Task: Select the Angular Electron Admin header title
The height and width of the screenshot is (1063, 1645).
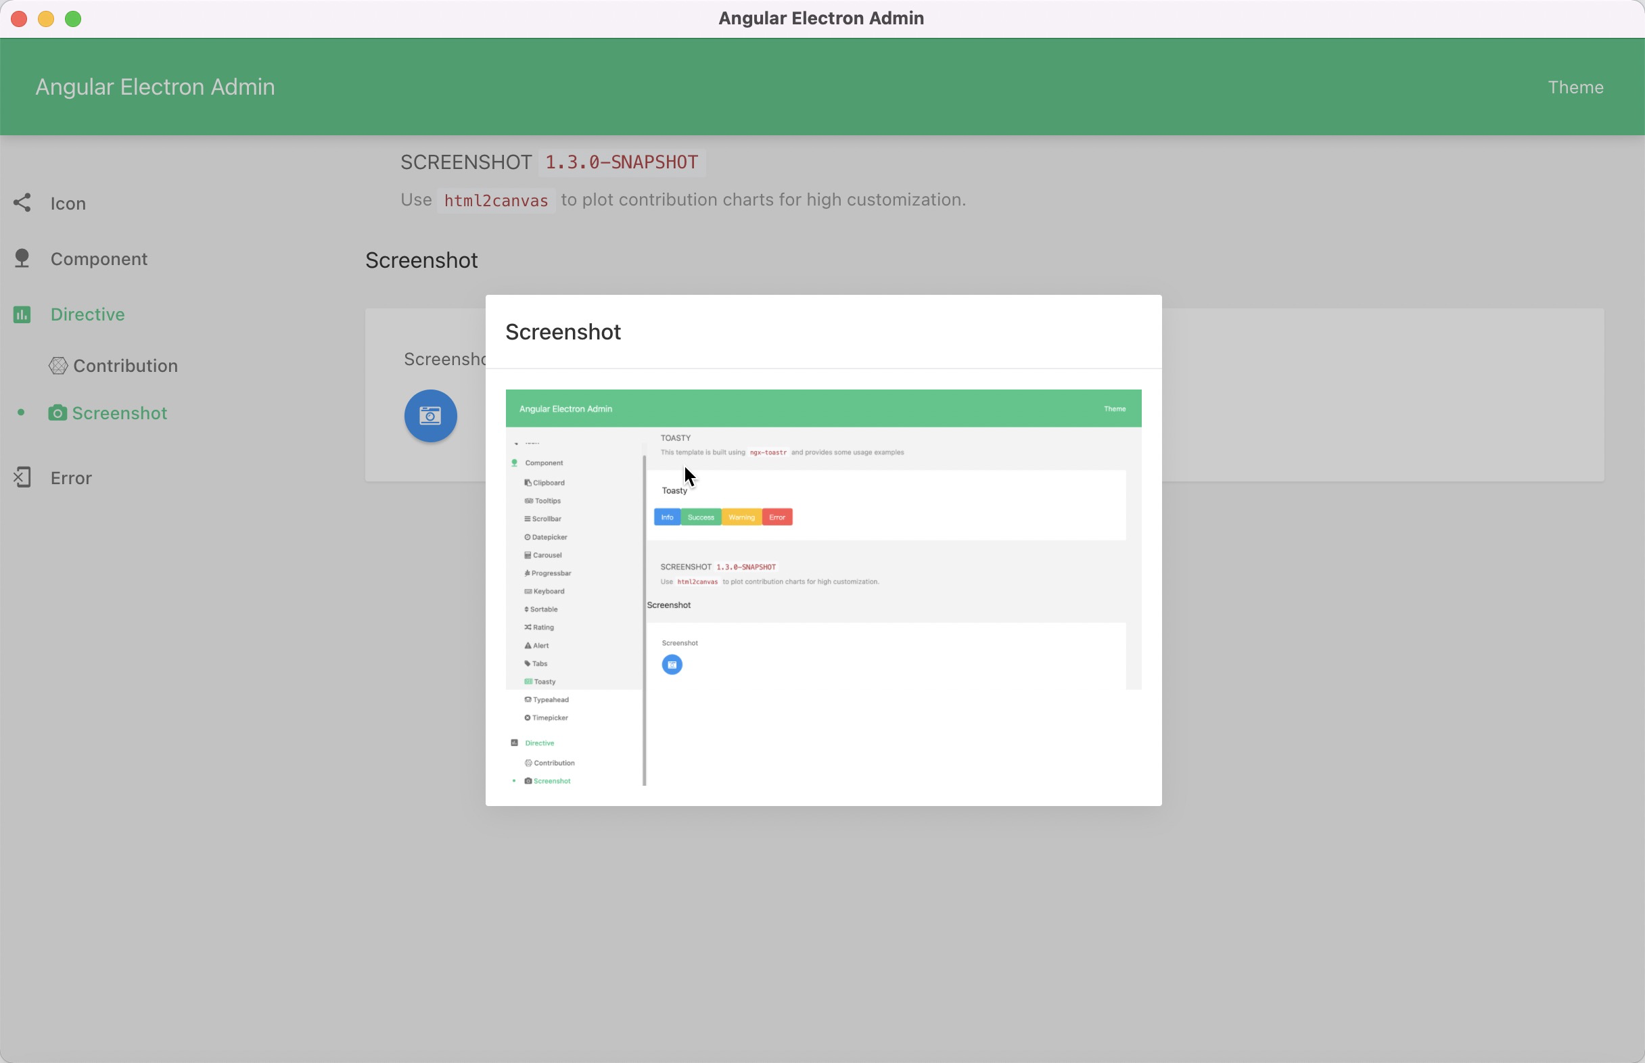Action: 155,87
